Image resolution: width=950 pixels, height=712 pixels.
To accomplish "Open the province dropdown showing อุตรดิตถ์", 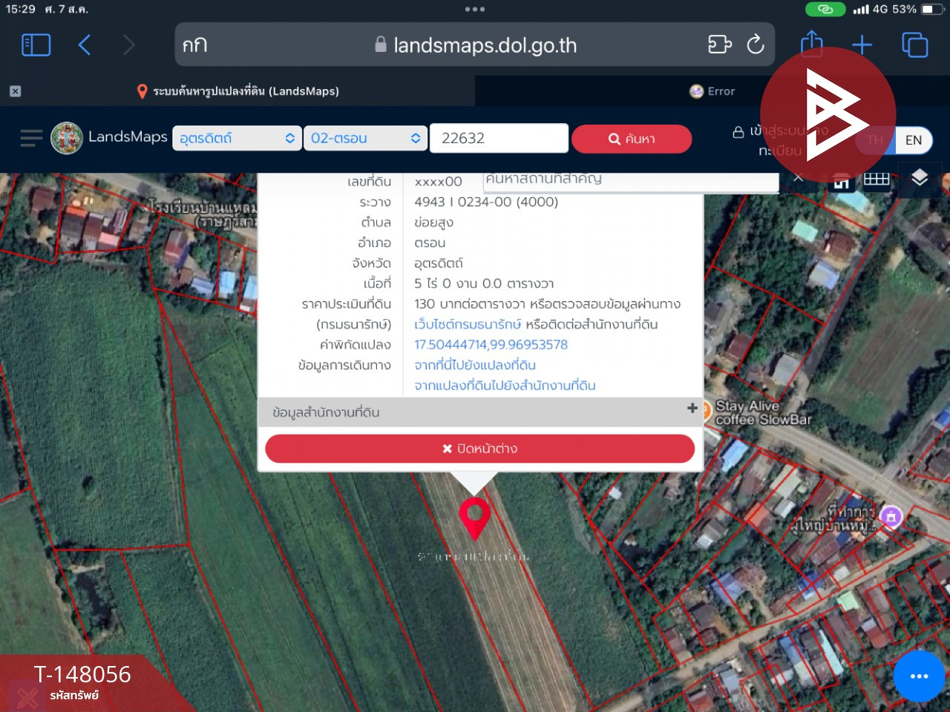I will [237, 138].
